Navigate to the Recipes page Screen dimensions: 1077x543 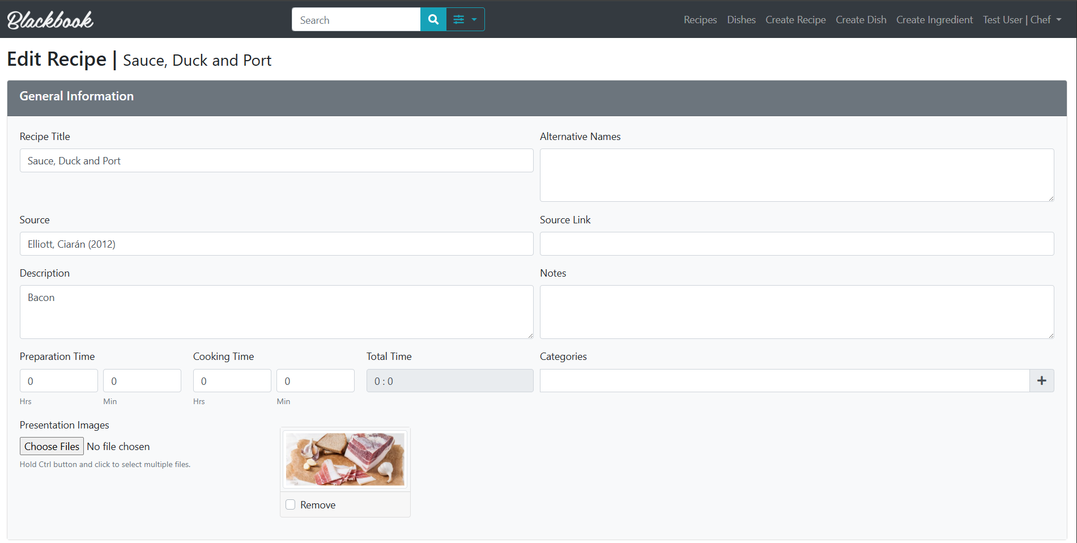pyautogui.click(x=700, y=19)
